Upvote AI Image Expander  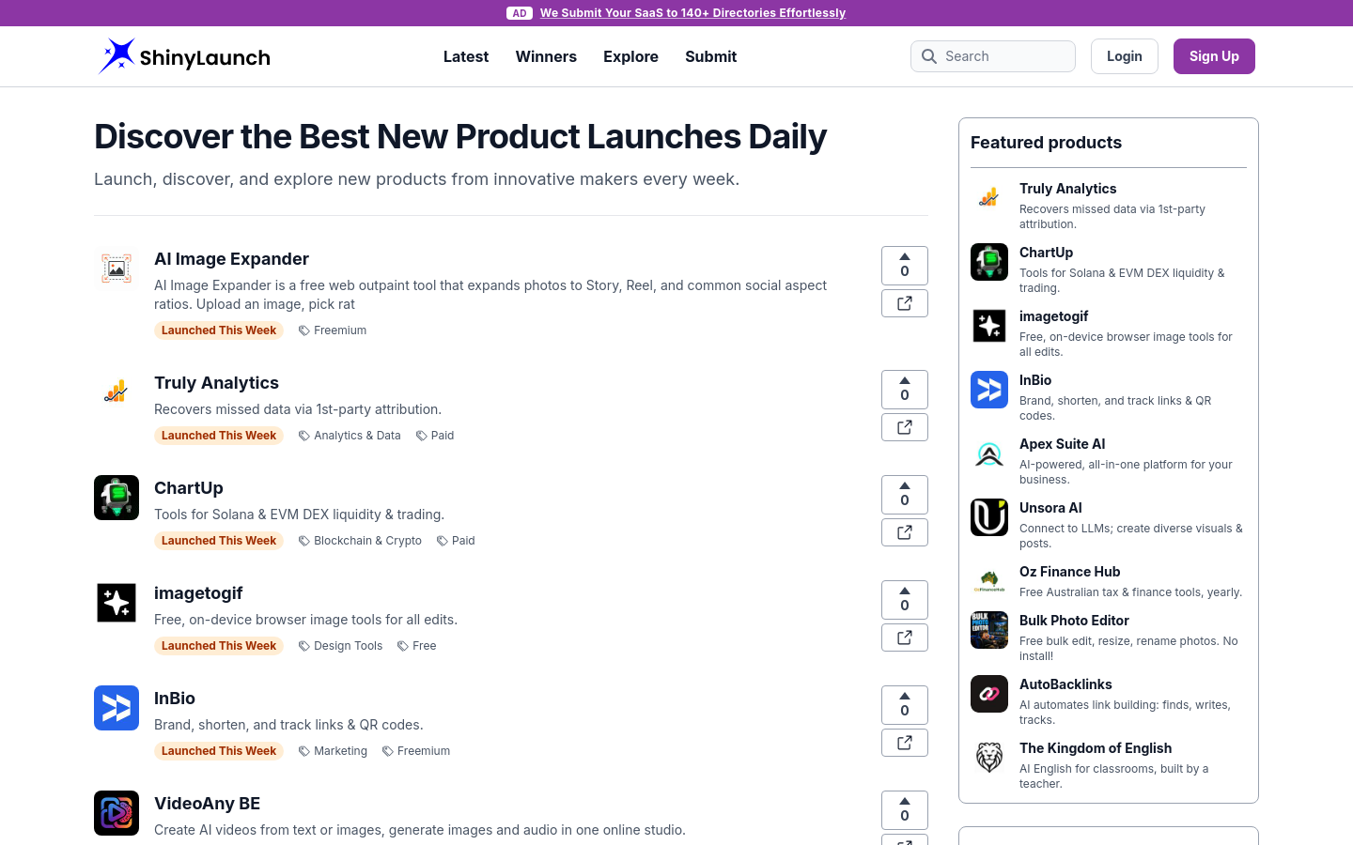pos(905,266)
